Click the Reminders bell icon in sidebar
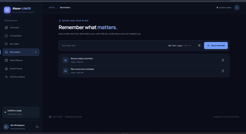The height and width of the screenshot is (134, 246). 6,52
